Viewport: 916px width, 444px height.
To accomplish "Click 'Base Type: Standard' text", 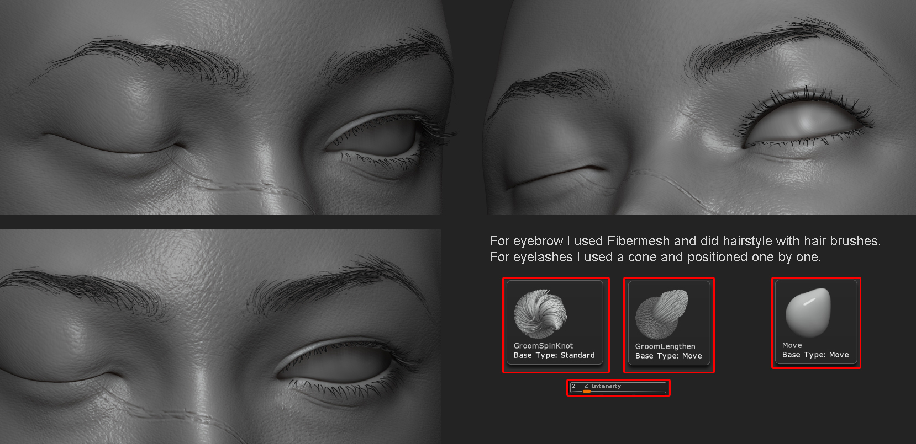I will tap(554, 355).
